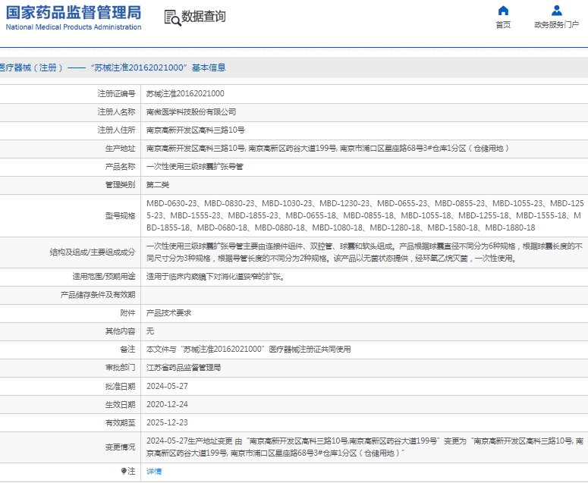Click the 国家药品监督管理局 logo

pos(74,13)
